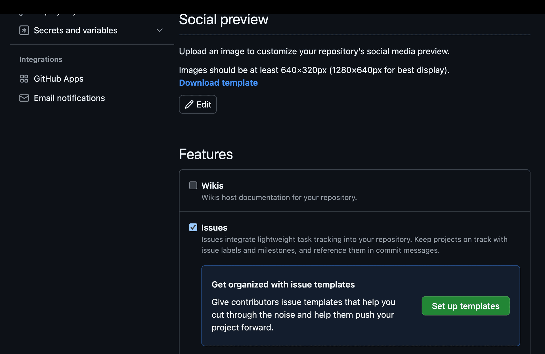The image size is (545, 354).
Task: Select the Integrations section header
Action: tap(41, 59)
